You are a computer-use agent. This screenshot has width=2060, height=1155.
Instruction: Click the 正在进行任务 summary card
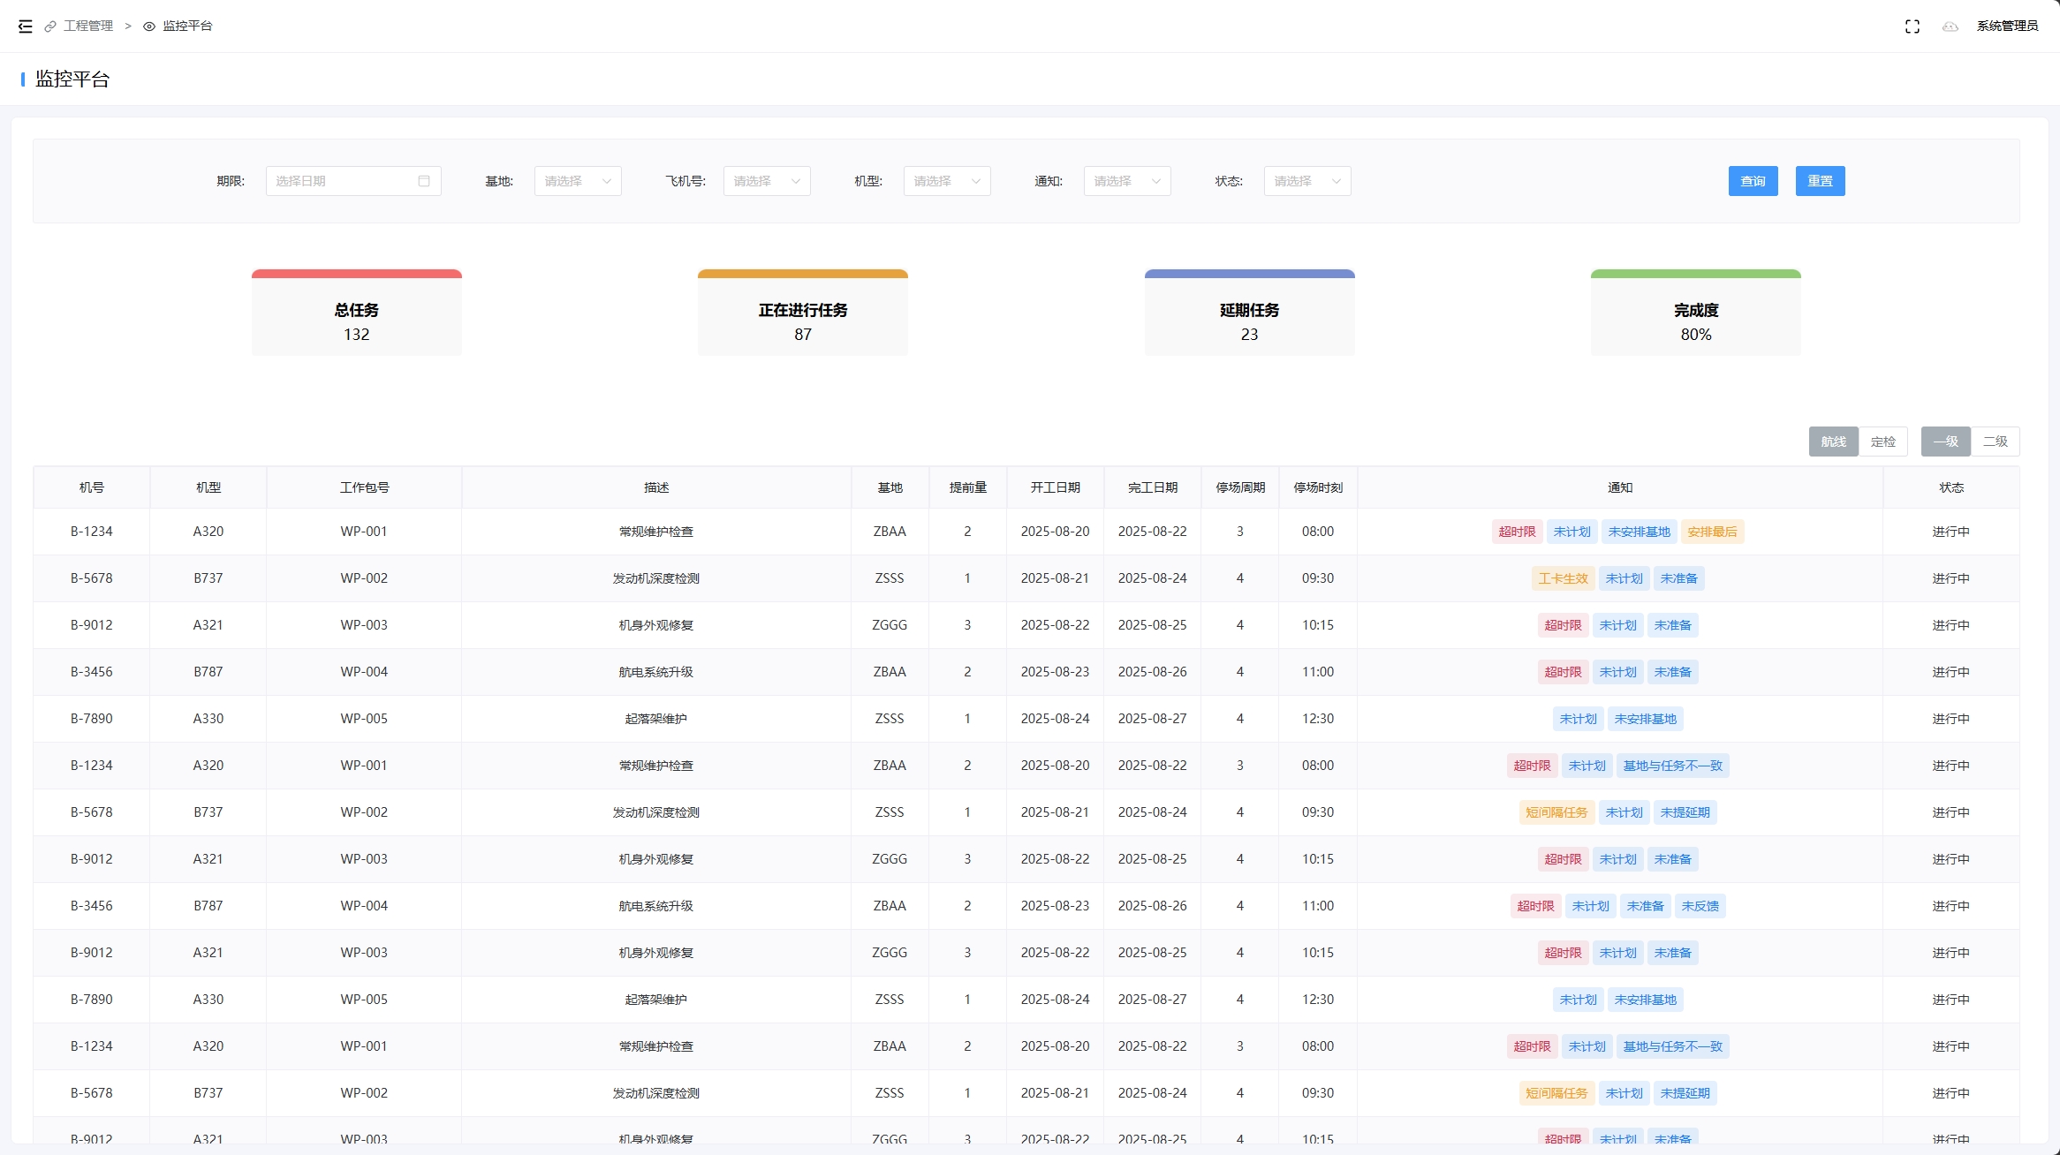(803, 313)
